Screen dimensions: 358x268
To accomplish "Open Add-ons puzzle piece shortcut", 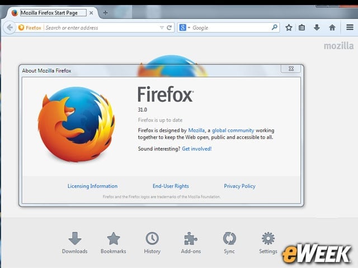I will pos(191,238).
